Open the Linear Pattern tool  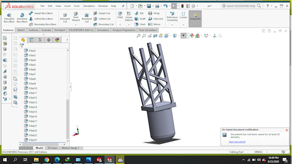click(x=129, y=16)
